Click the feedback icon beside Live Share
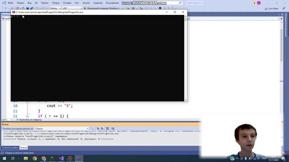Screen dimensions: 289x162 pos(284,9)
